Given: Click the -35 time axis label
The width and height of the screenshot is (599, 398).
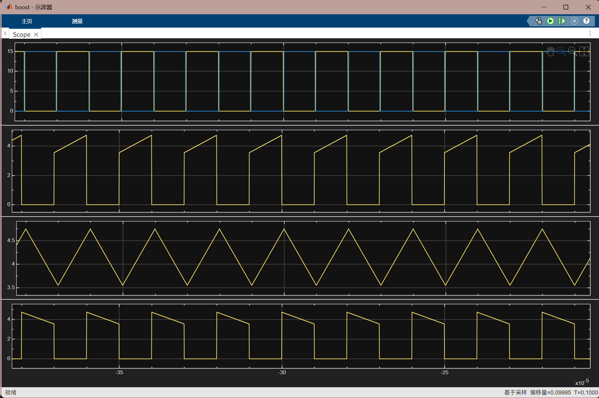Looking at the screenshot, I should [x=119, y=372].
